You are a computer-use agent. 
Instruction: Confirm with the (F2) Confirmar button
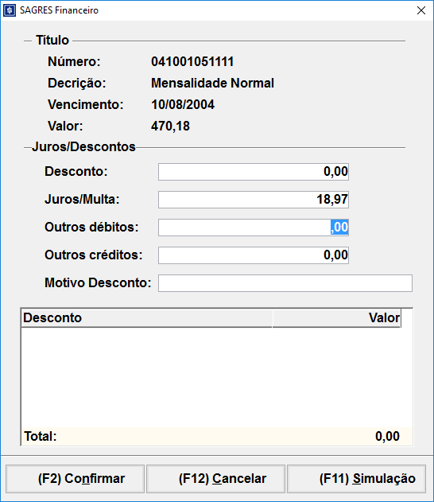pyautogui.click(x=76, y=479)
